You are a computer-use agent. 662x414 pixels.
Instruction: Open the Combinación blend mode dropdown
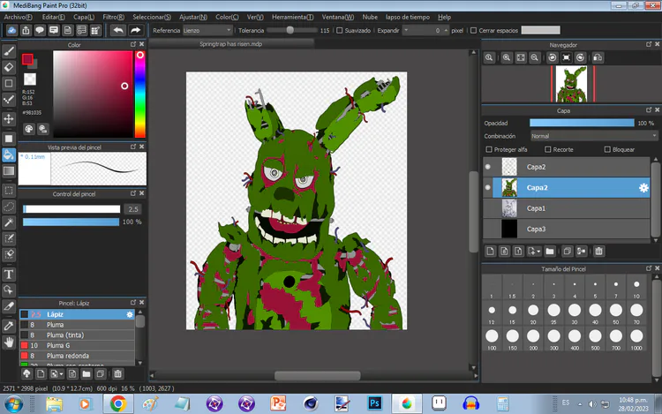point(593,136)
